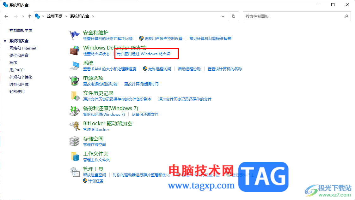
Task: Refresh the control panel view
Action: (x=233, y=16)
